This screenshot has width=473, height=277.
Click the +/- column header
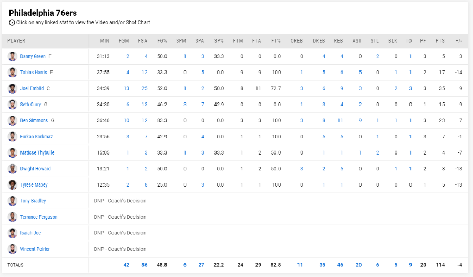coord(459,41)
